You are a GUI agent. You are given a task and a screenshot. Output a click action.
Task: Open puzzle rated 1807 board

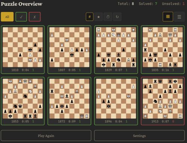coord(69,47)
